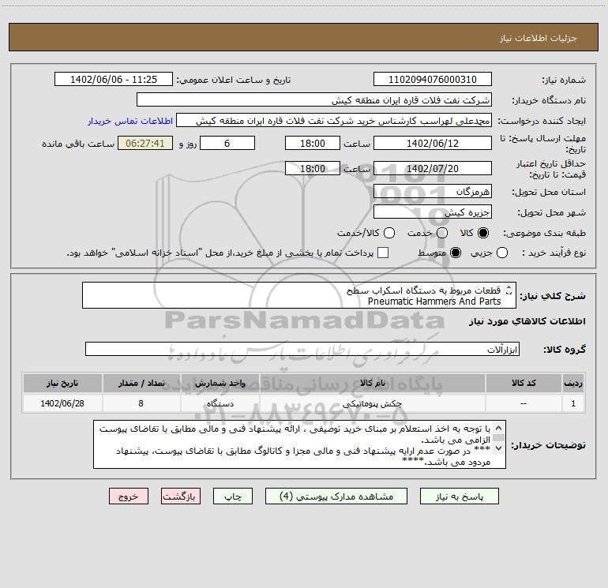Viewport: 608px width, 588px height.
Task: Click scroll down arrow in buyer notes box
Action: (499, 448)
